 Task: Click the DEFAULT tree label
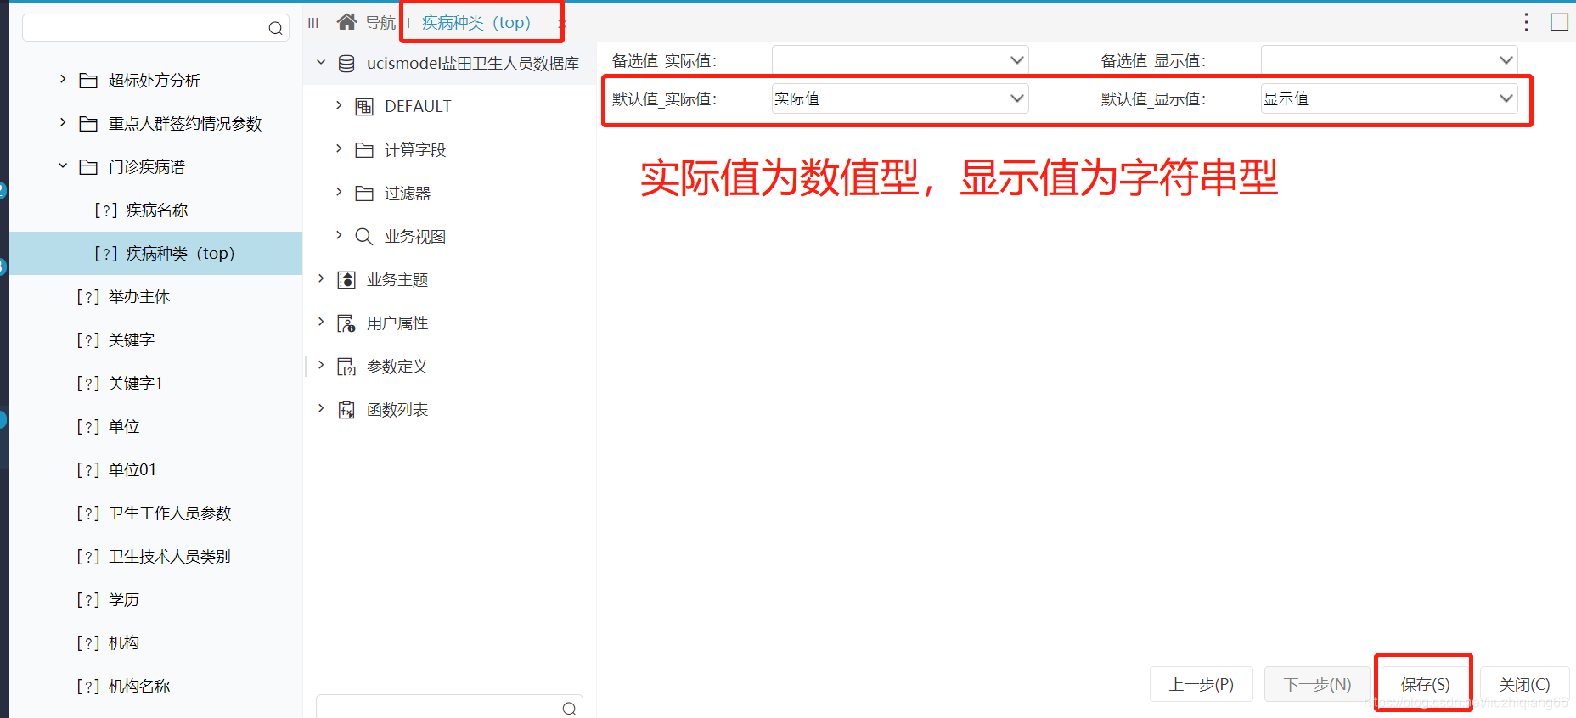tap(418, 107)
